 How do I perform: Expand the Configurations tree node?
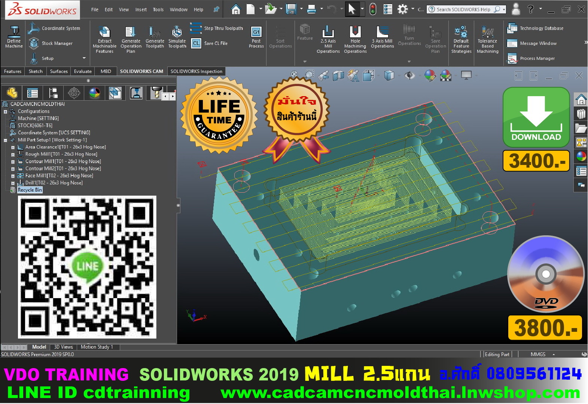point(5,111)
